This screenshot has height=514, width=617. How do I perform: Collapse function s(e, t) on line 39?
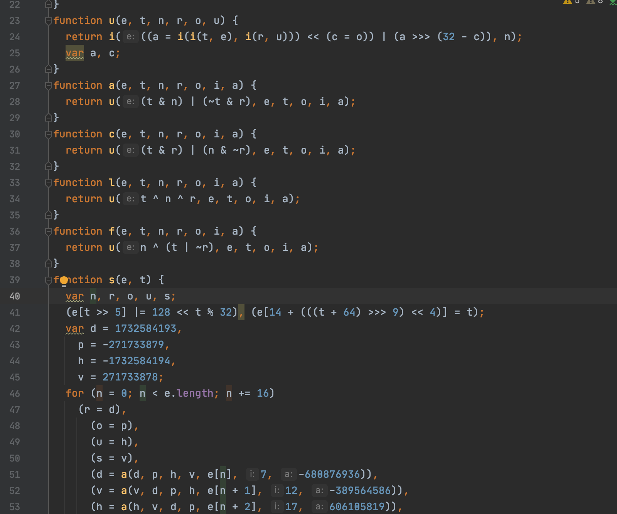click(x=49, y=280)
